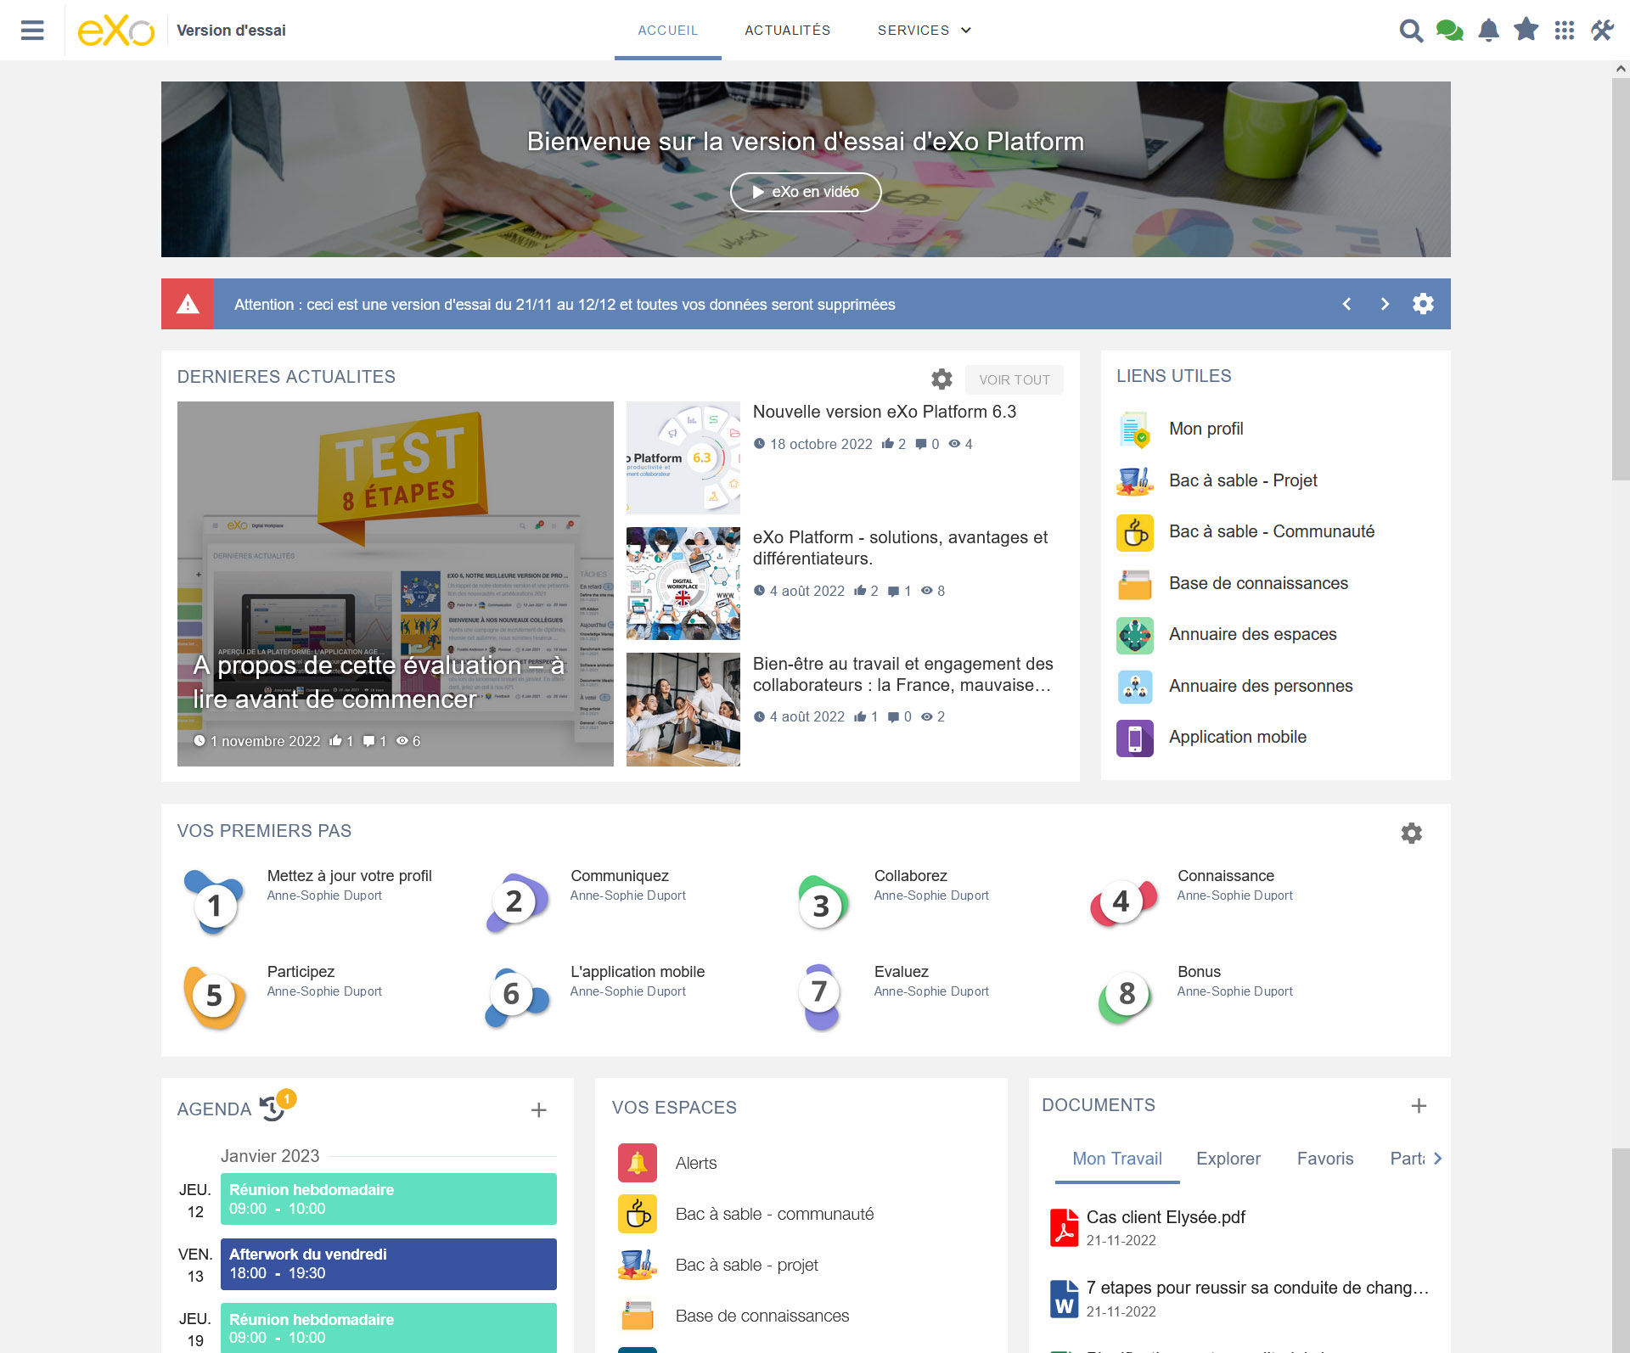Screen dimensions: 1630x1353
Task: Open the Communiquez step
Action: tap(620, 876)
